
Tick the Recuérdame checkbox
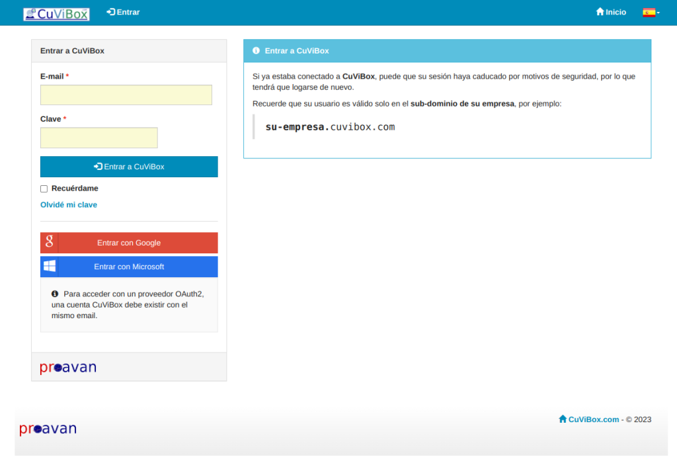[x=44, y=189]
